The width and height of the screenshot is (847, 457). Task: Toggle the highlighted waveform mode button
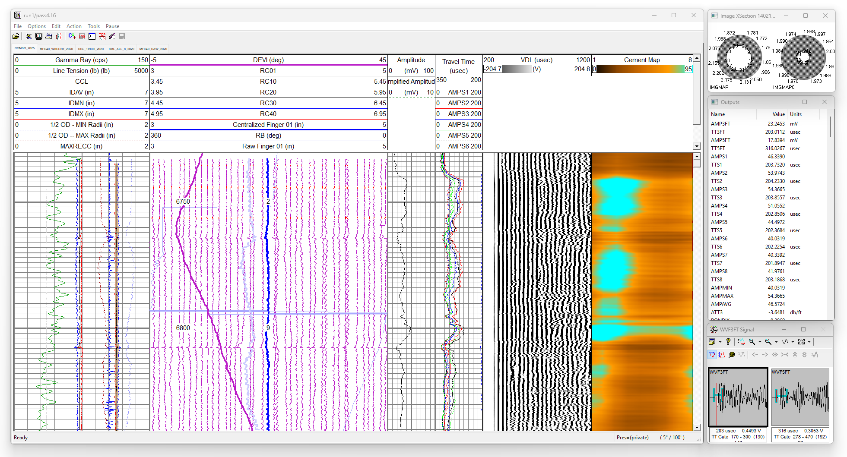(712, 355)
